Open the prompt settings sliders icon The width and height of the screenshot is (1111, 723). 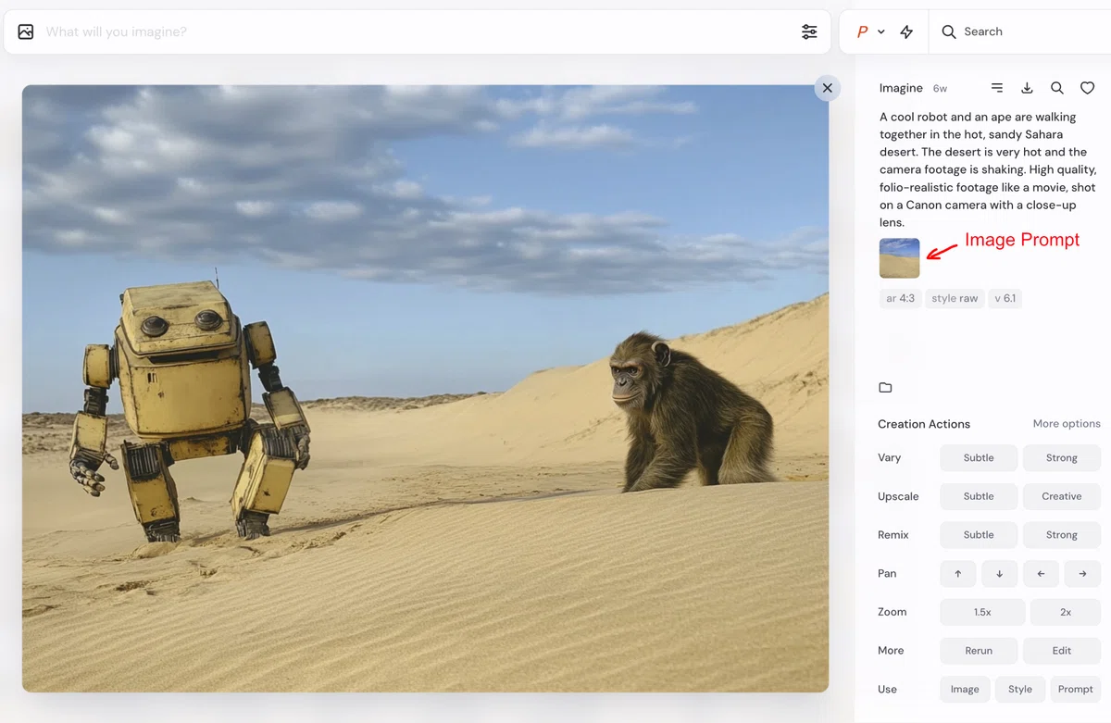[809, 31]
